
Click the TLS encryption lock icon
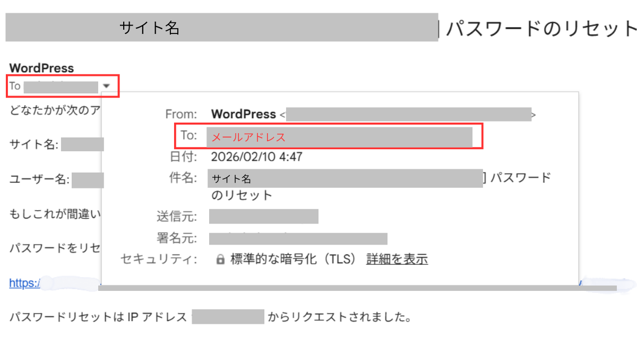[x=220, y=260]
